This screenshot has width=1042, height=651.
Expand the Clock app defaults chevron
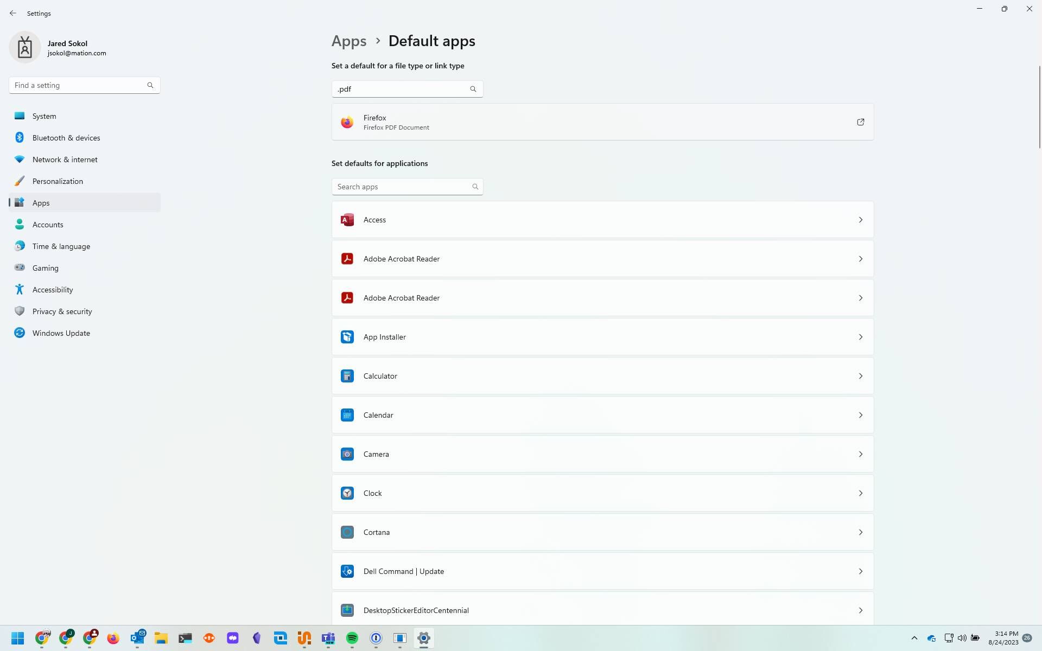click(x=861, y=493)
